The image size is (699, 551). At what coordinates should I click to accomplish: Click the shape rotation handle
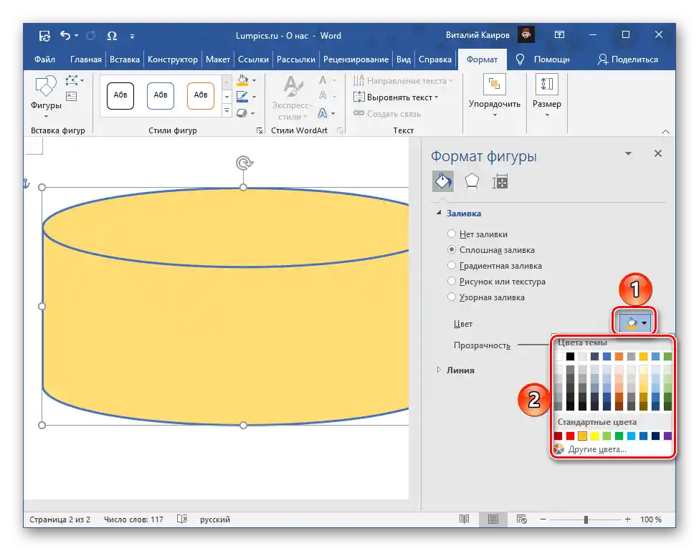point(244,163)
